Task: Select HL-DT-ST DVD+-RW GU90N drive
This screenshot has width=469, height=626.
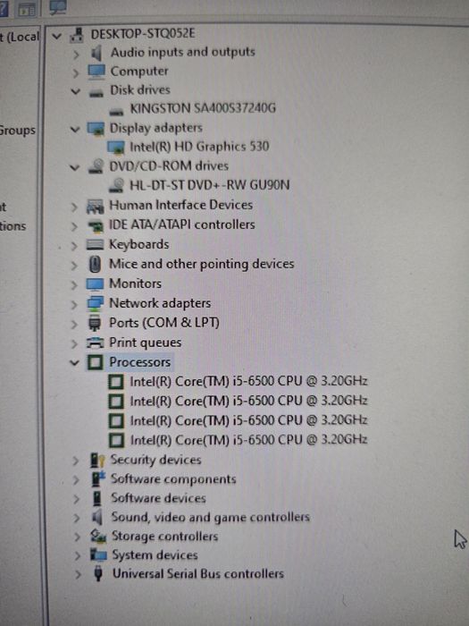Action: 209,185
